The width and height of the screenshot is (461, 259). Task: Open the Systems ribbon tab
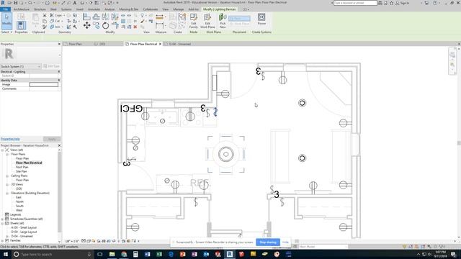[x=66, y=9]
